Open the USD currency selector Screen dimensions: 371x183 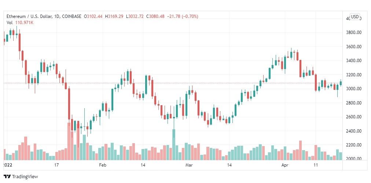[x=355, y=16]
